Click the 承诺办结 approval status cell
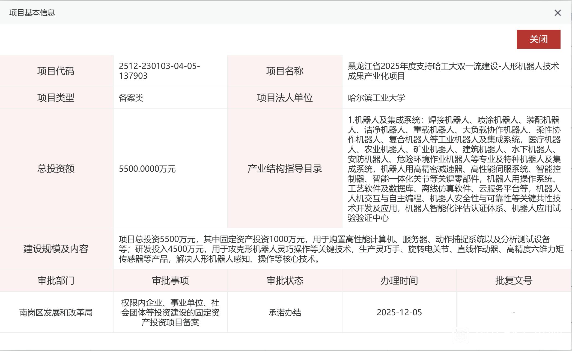Image resolution: width=572 pixels, height=351 pixels. 285,312
